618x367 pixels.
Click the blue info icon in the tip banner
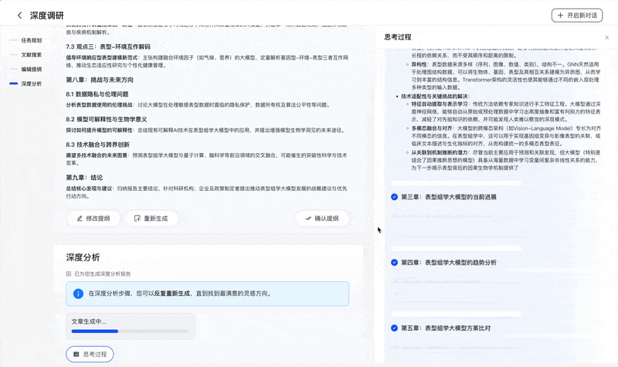78,294
